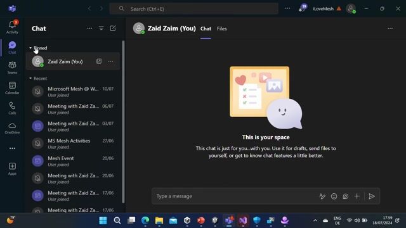Open the Apps store in sidebar
Screen dimensions: 406x228
coord(12,169)
